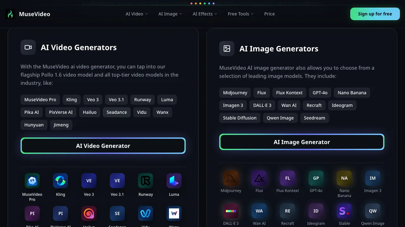The height and width of the screenshot is (227, 405).
Task: Click the AI Video Generator button
Action: pyautogui.click(x=103, y=146)
